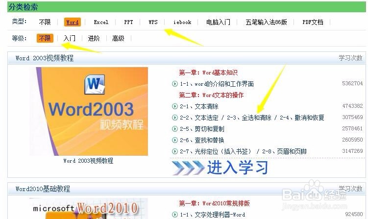Choose the 五笔输入法86版 type filter
Viewport: 368px width, 219px height.
(266, 22)
